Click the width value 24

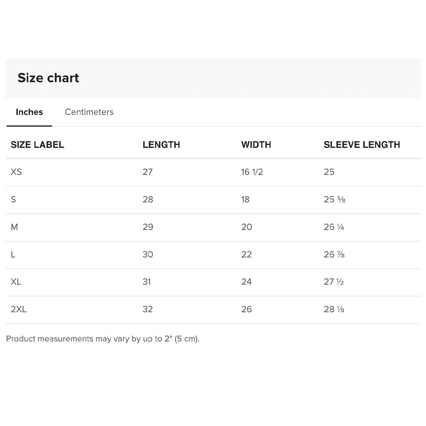(246, 282)
